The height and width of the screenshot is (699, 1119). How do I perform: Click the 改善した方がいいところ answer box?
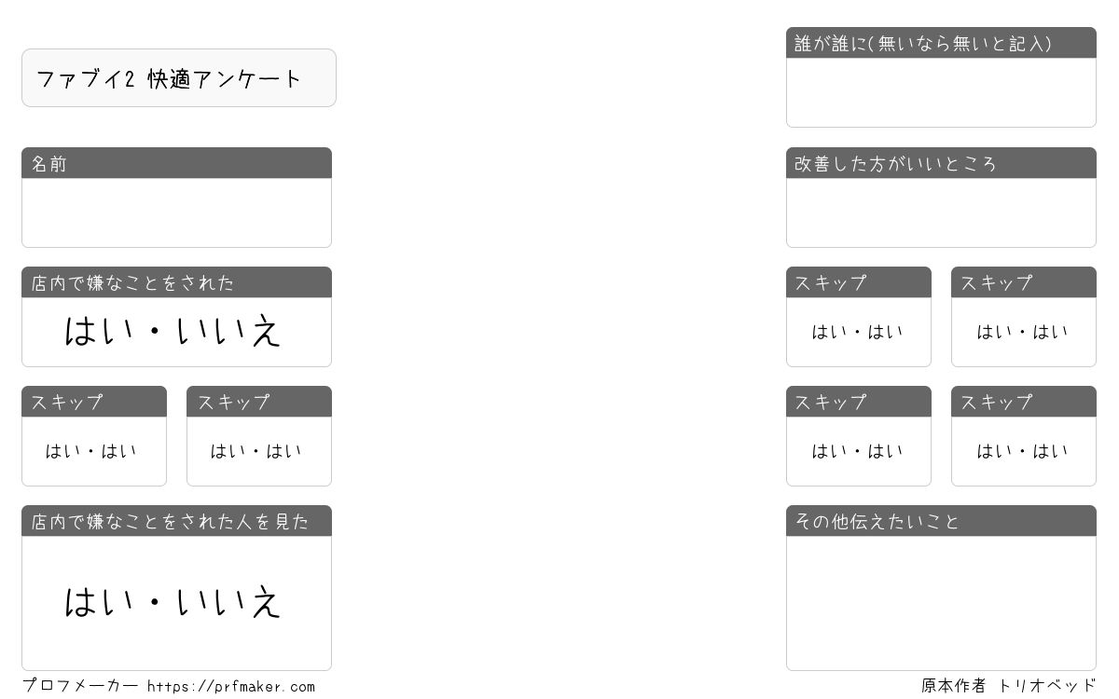(941, 212)
